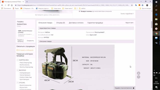Switch to the 'Отзывы (0)' tab

tap(60, 23)
